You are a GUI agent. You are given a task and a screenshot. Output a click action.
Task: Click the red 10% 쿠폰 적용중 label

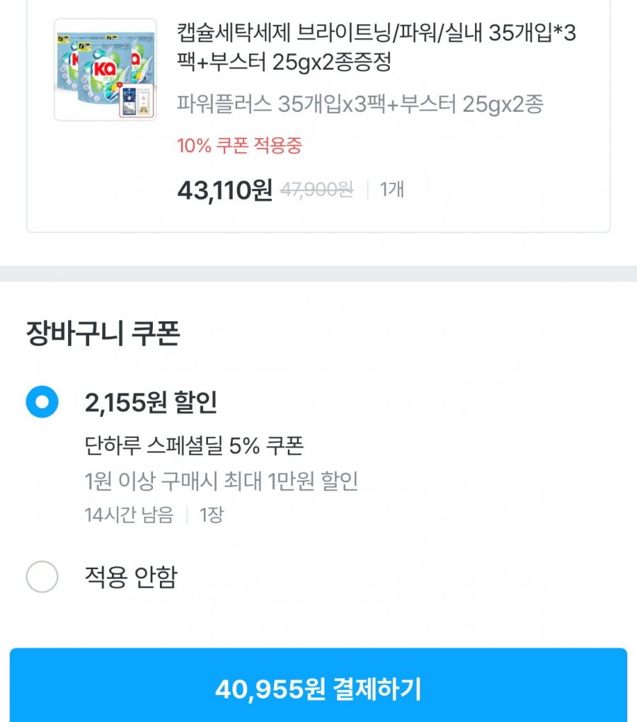tap(239, 147)
